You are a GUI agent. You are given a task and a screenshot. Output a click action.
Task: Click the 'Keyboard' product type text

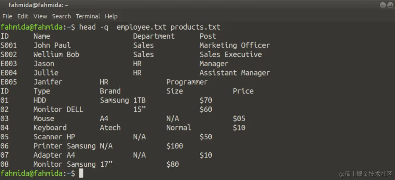pos(50,127)
